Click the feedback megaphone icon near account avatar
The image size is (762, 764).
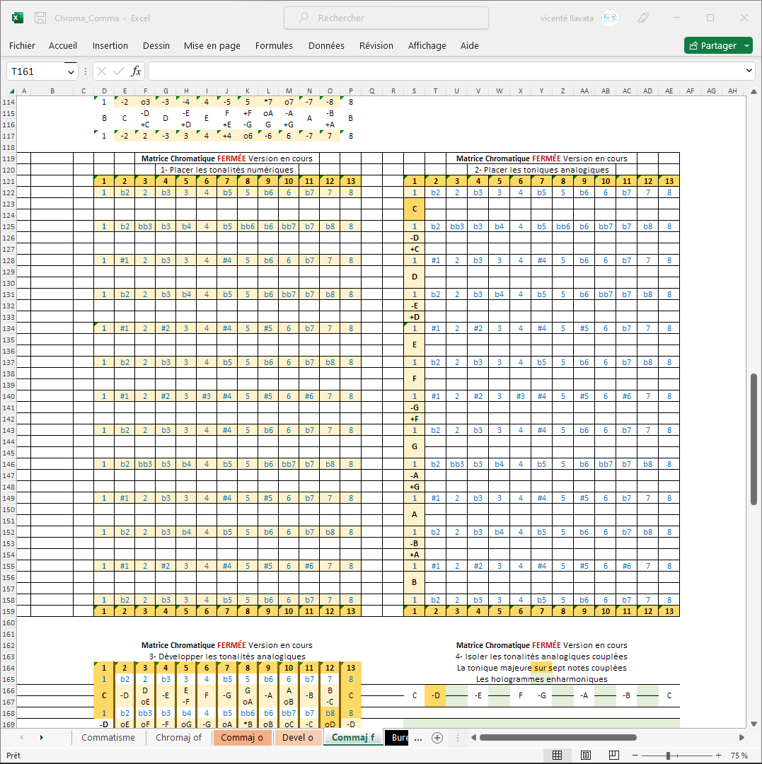click(x=642, y=18)
